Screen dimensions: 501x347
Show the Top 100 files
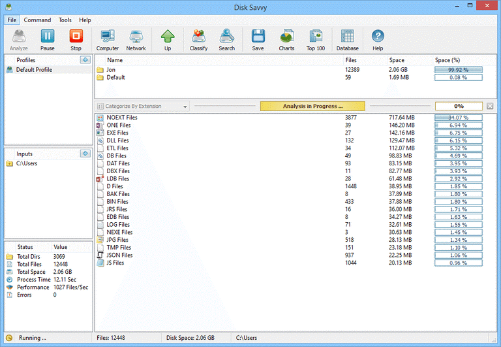point(315,40)
